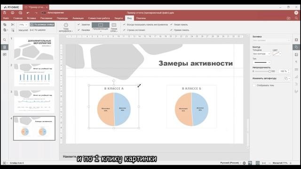Toggle the Автосохранение switch
Screen dimensions: 301x169
44,13
